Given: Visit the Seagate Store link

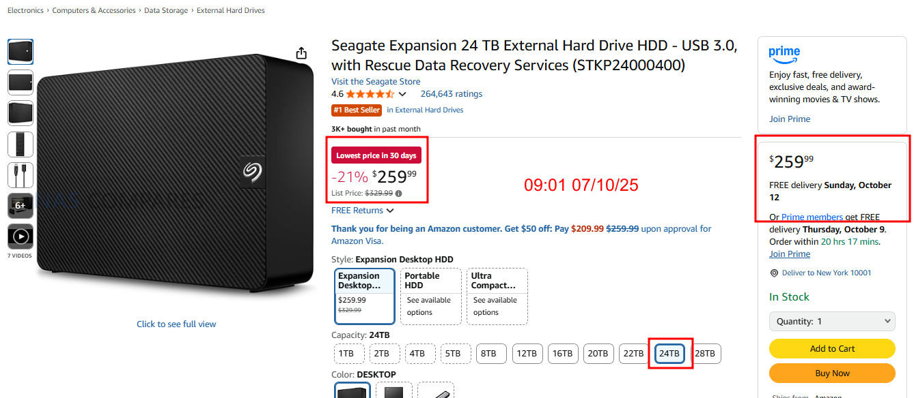Looking at the screenshot, I should (x=376, y=82).
